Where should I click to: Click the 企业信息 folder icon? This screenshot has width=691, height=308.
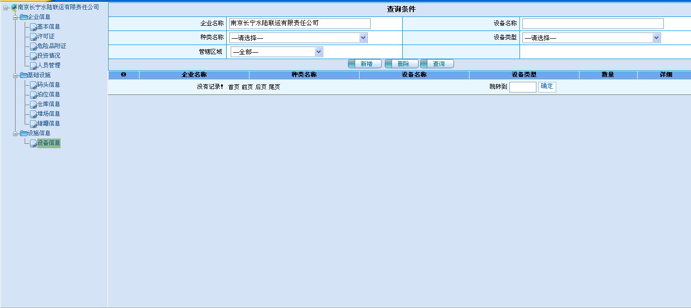click(x=23, y=17)
